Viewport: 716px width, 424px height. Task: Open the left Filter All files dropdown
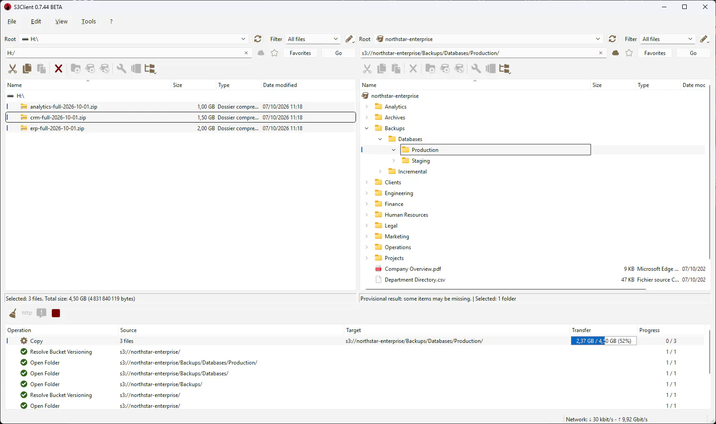pyautogui.click(x=313, y=39)
